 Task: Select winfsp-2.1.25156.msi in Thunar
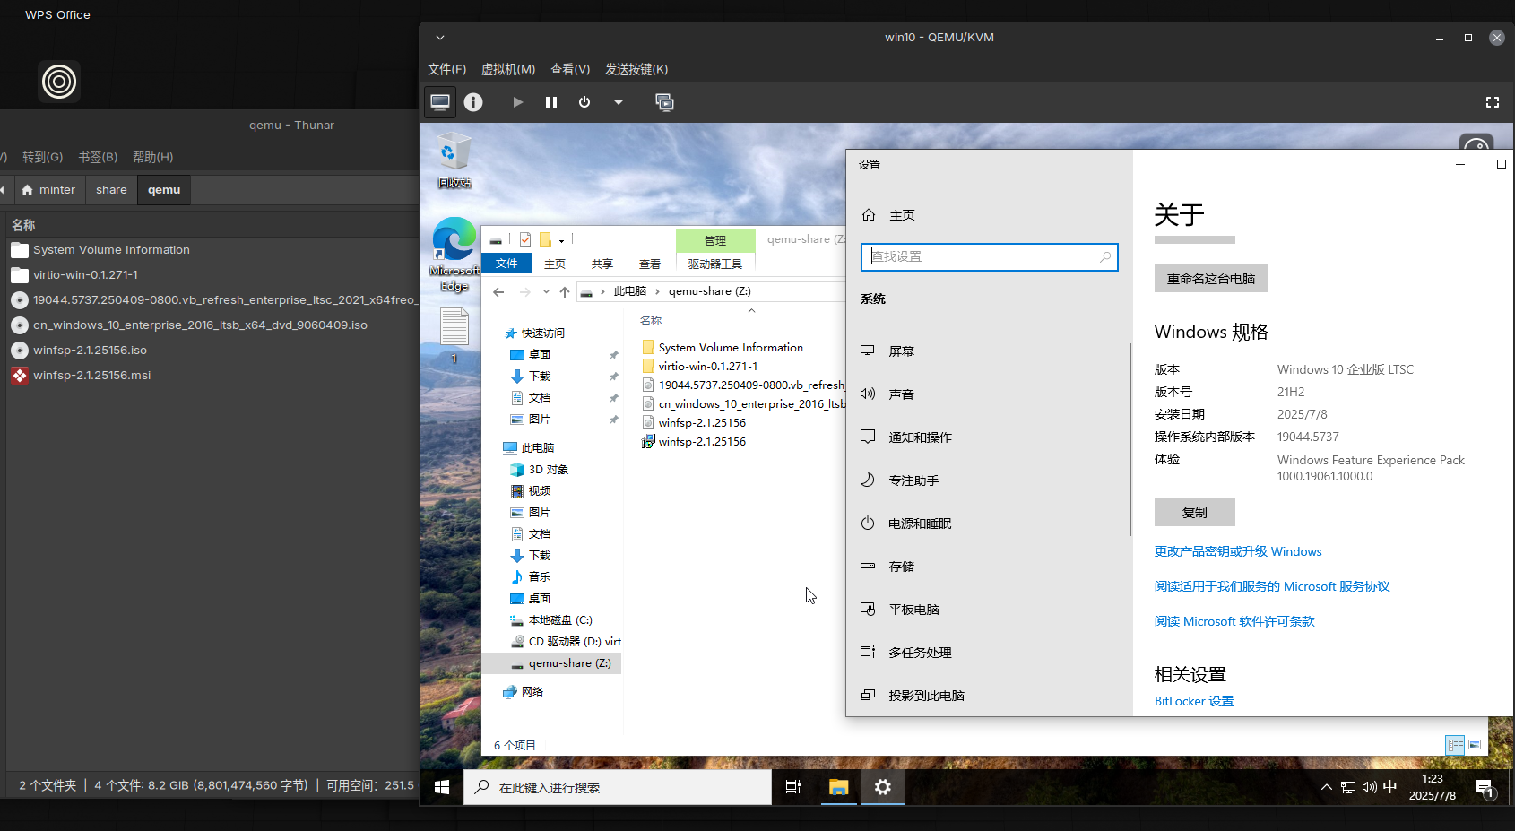91,376
